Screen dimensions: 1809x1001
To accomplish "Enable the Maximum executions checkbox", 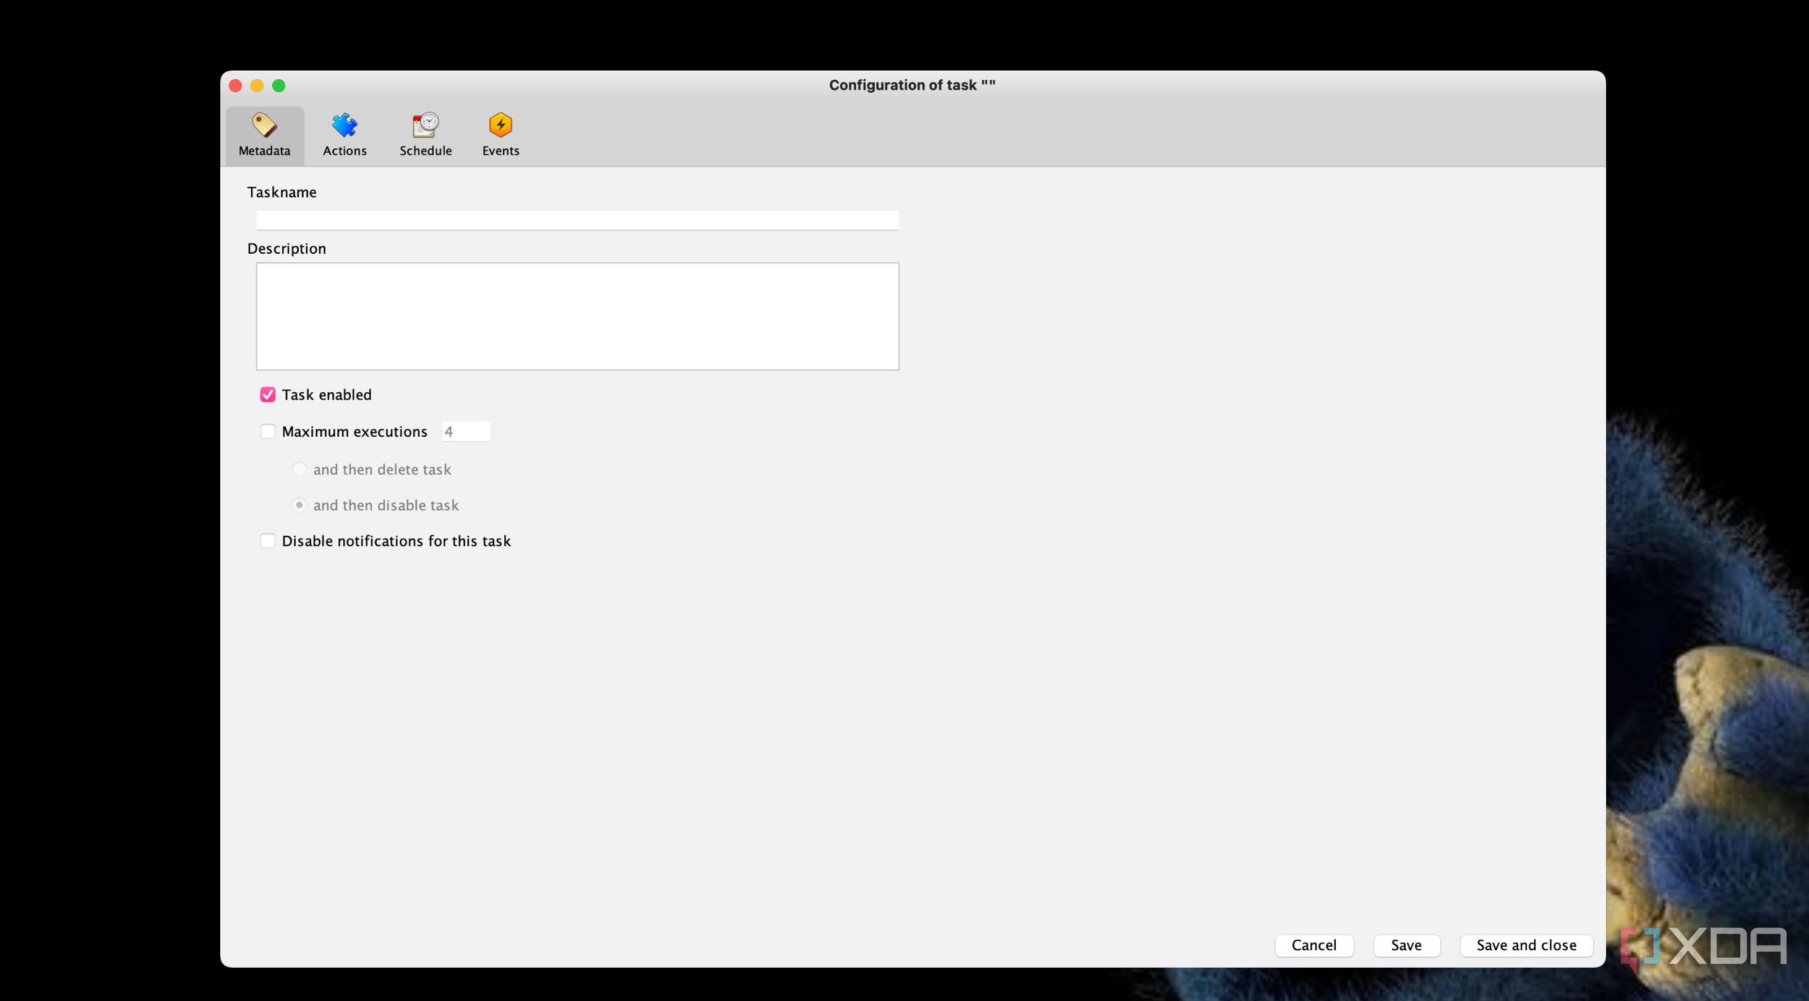I will [x=267, y=431].
